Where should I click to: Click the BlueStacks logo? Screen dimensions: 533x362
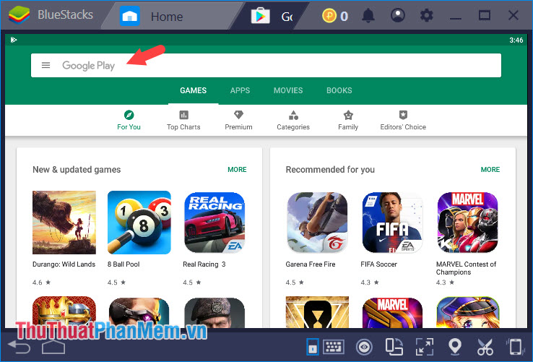tap(19, 15)
